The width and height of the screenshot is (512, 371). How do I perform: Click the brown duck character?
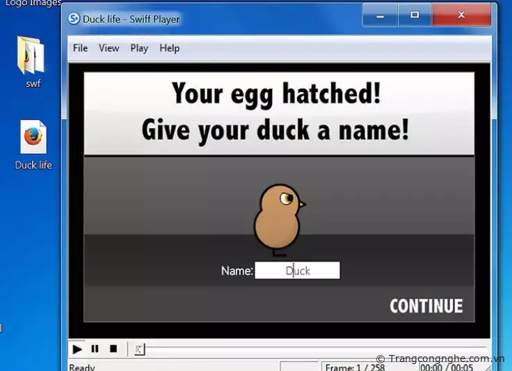coord(277,217)
